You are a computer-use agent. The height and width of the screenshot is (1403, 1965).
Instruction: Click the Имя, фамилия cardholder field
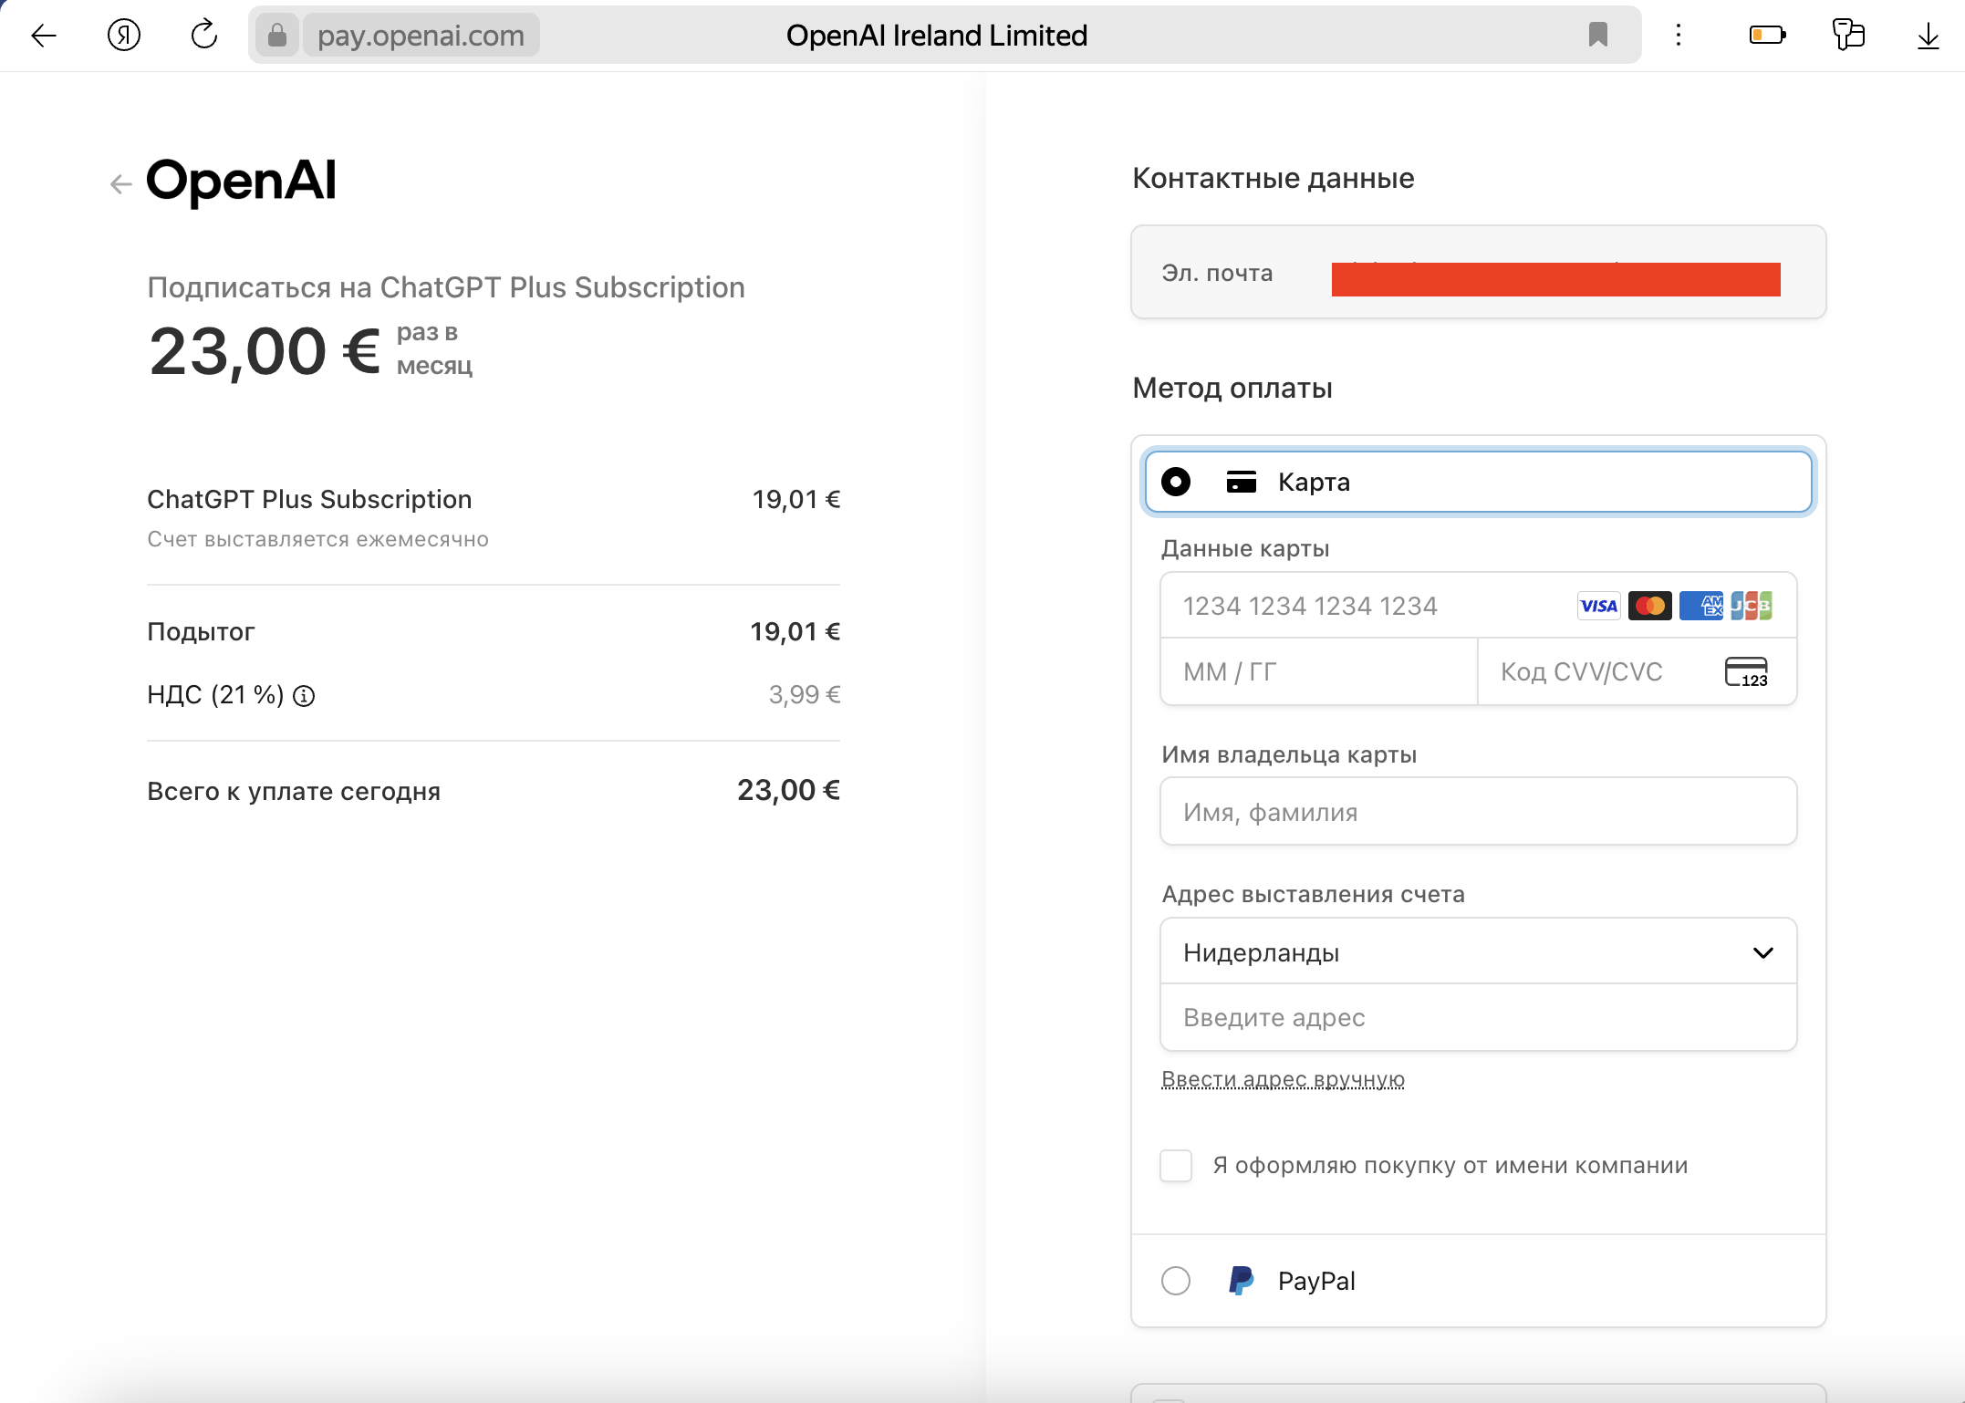point(1478,812)
